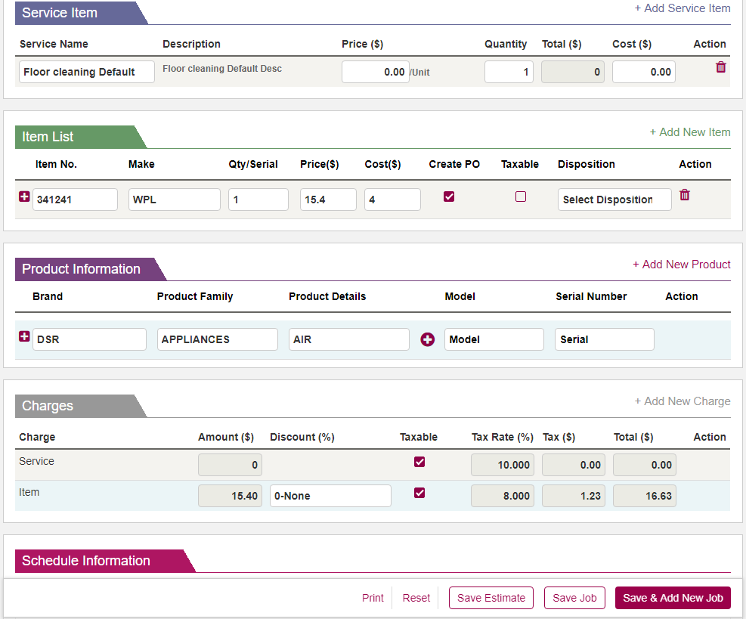The width and height of the screenshot is (746, 619).
Task: Delete the Floor cleaning Default service item
Action: click(x=721, y=67)
